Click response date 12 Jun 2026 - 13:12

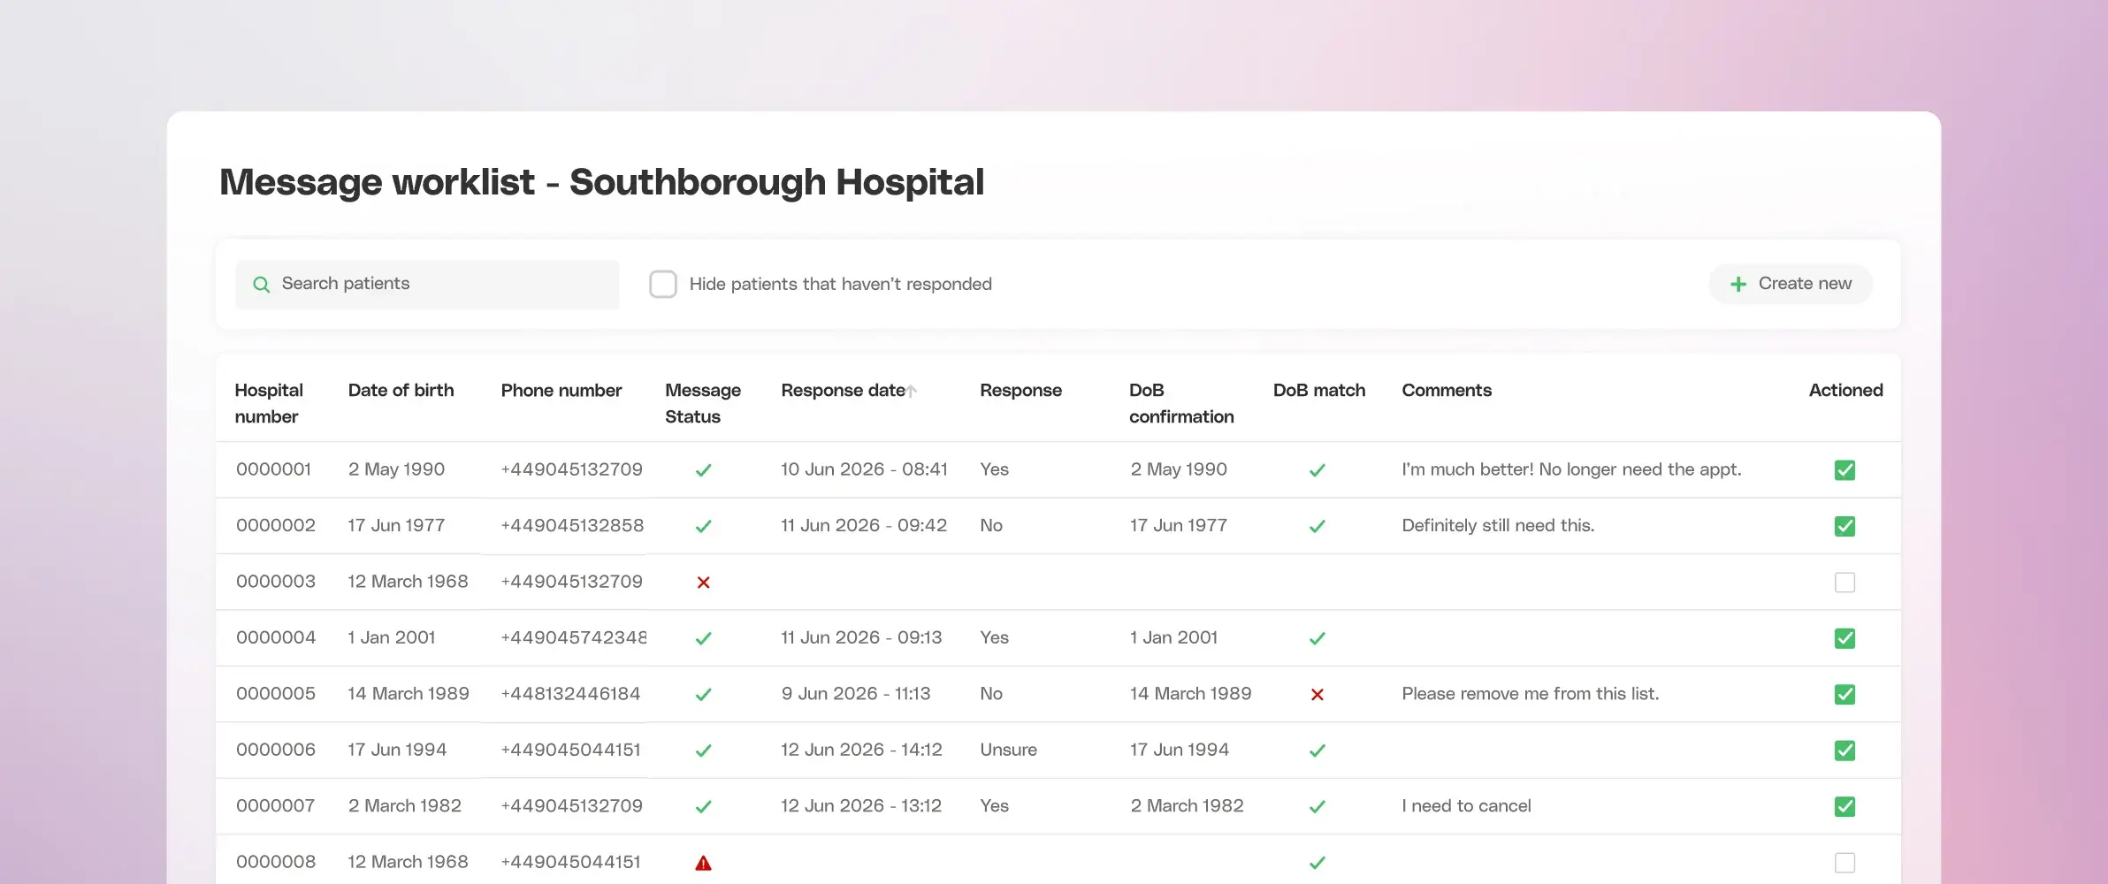click(x=861, y=805)
